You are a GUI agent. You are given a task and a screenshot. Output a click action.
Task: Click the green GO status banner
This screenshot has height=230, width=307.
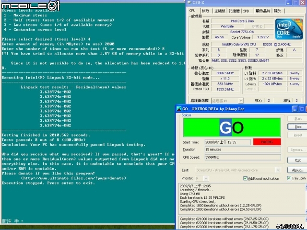pos(232,127)
